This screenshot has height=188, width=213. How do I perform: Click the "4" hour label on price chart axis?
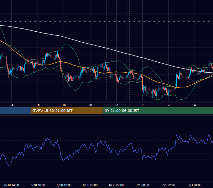click(x=195, y=105)
